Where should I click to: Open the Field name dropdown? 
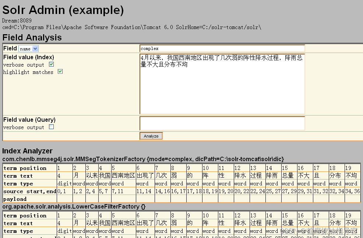(x=28, y=49)
